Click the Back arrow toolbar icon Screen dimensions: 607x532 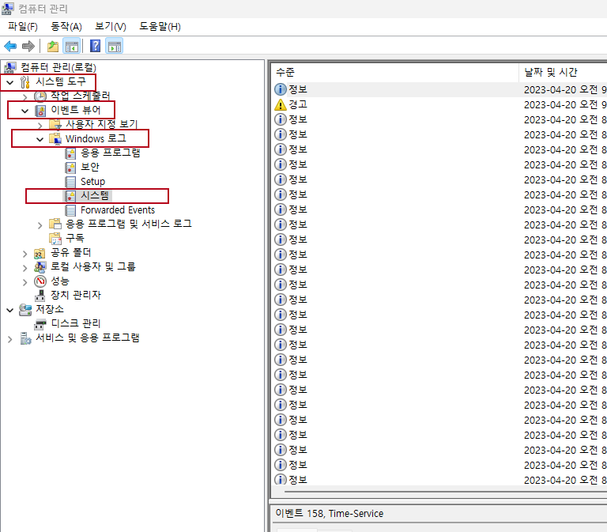tap(10, 47)
